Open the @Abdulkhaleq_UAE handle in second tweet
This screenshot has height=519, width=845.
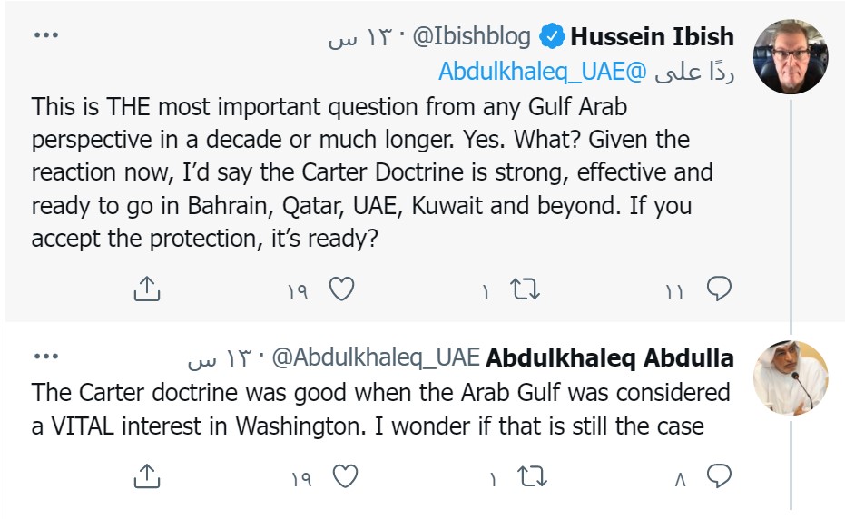tap(376, 358)
